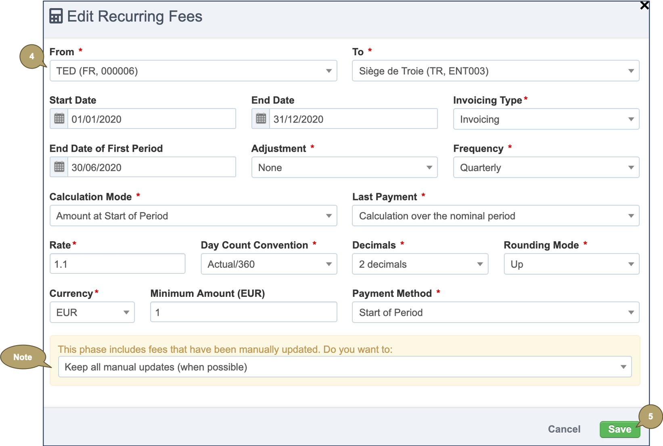The width and height of the screenshot is (663, 446).
Task: Open the Adjustment dropdown set to None
Action: tap(344, 168)
